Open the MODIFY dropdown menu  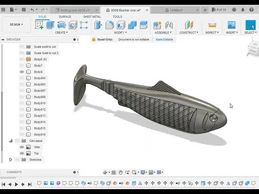pos(120,32)
